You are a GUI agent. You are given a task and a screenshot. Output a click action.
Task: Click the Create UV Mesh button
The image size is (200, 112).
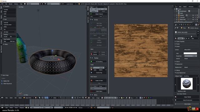coord(98,81)
